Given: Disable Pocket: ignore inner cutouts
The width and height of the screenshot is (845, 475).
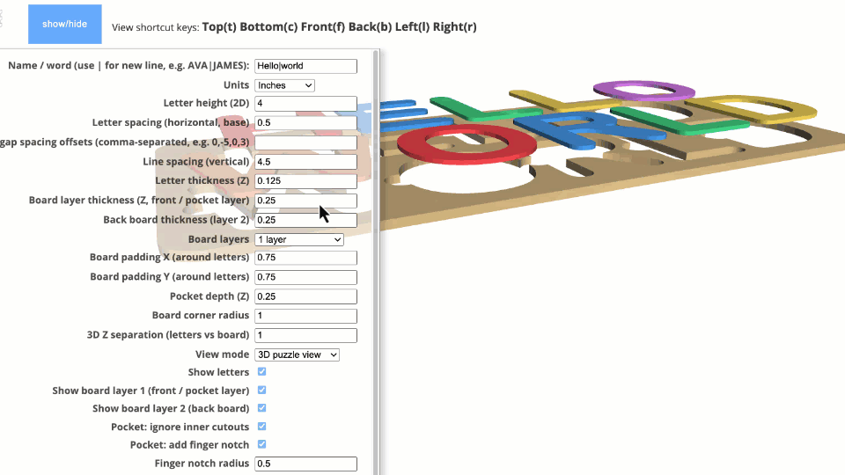Looking at the screenshot, I should [261, 427].
